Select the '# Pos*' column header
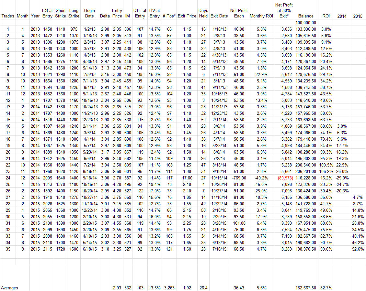 point(169,16)
